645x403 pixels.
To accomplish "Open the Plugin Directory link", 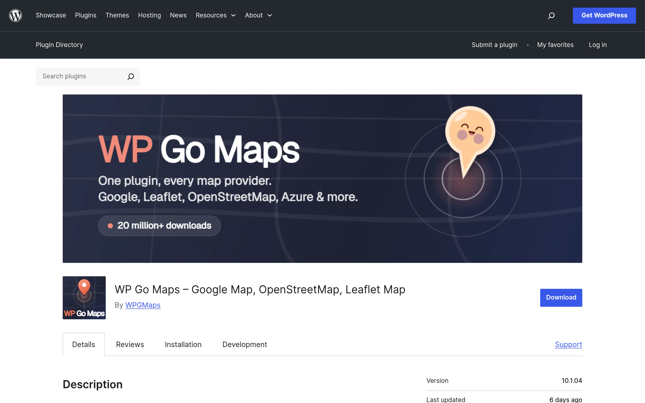I will coord(59,45).
